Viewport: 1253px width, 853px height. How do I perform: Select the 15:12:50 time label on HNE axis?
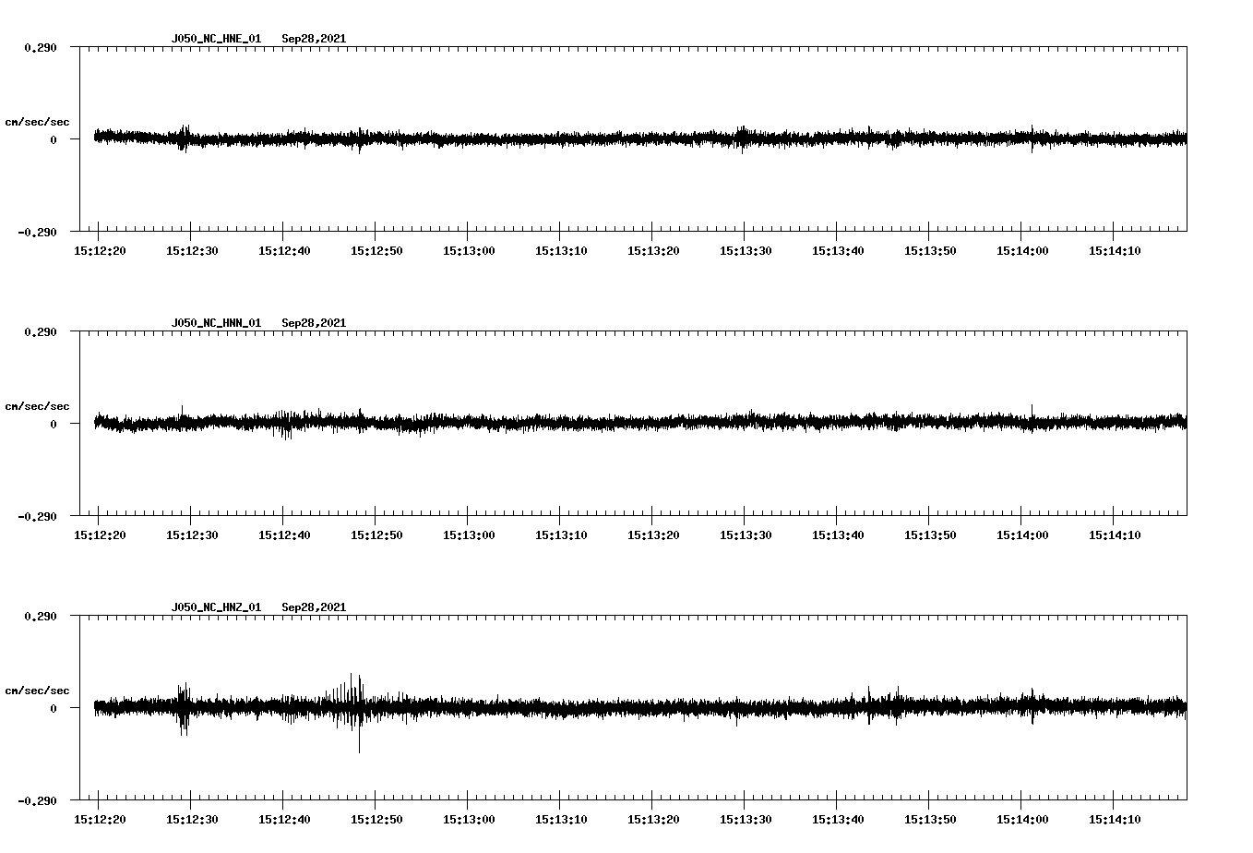point(376,251)
